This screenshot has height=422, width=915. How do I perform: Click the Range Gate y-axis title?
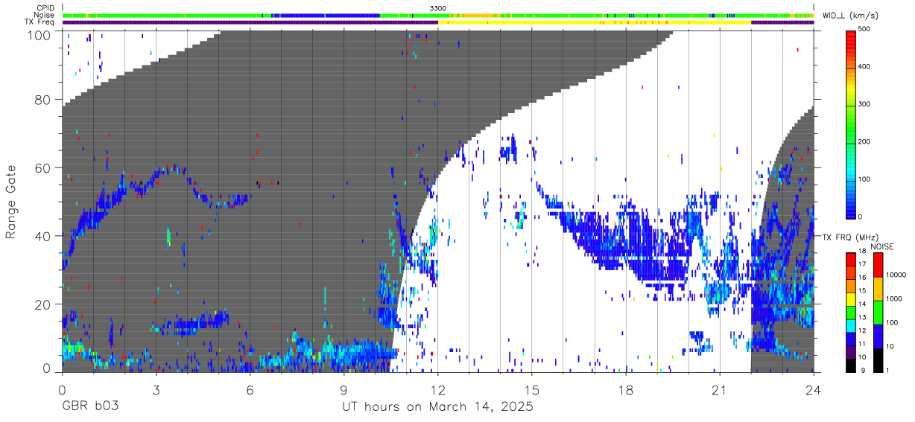pyautogui.click(x=11, y=202)
